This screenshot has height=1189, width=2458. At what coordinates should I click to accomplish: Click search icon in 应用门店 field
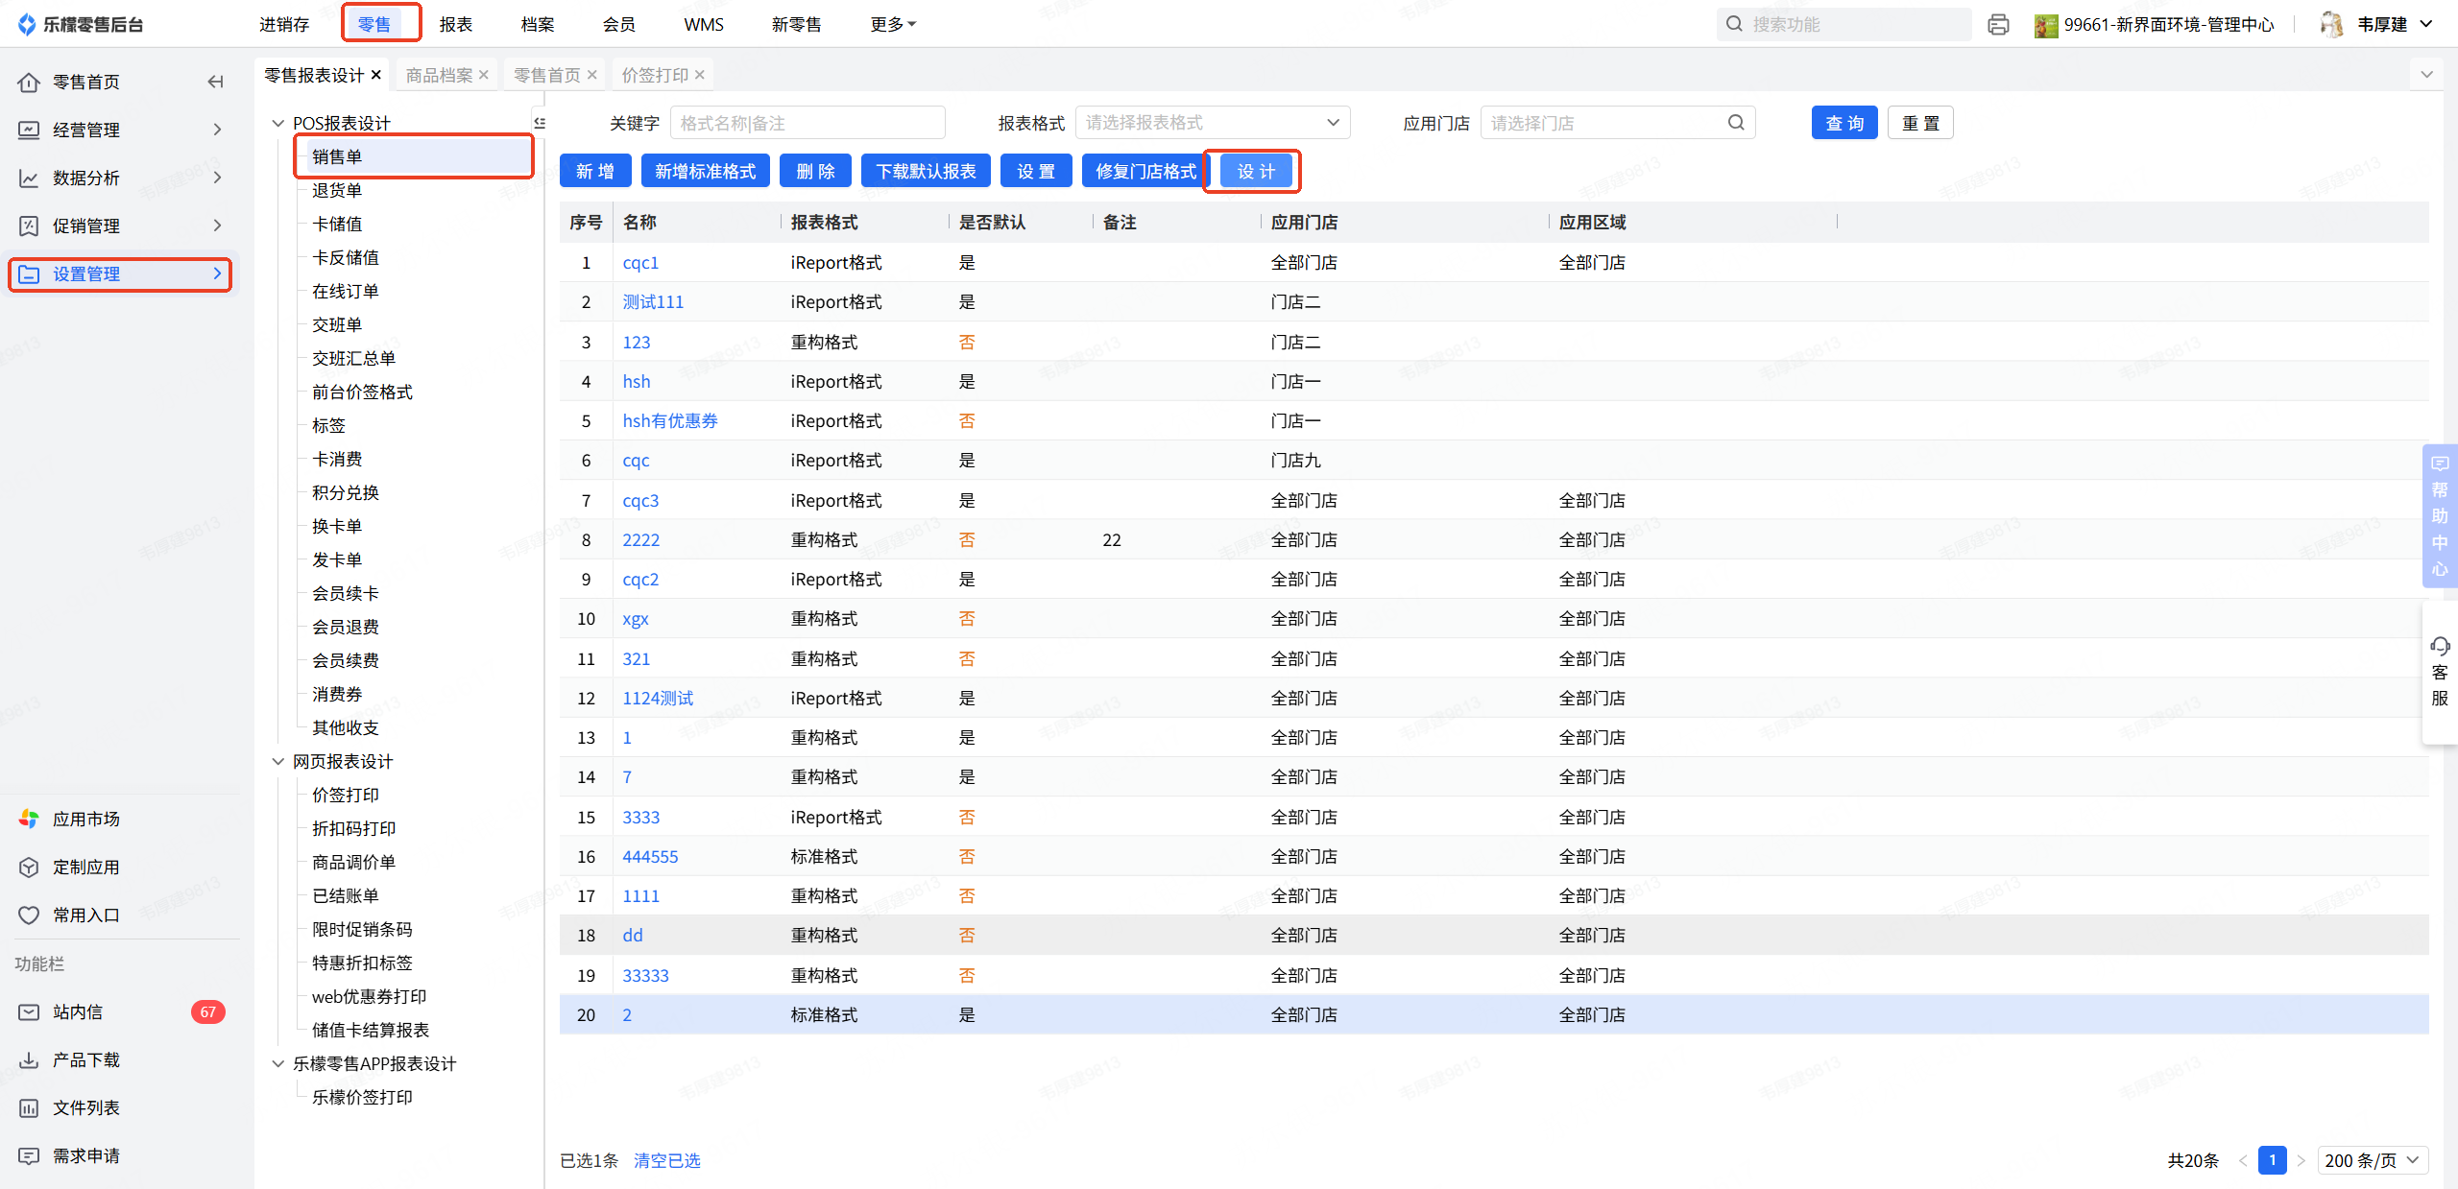coord(1735,123)
